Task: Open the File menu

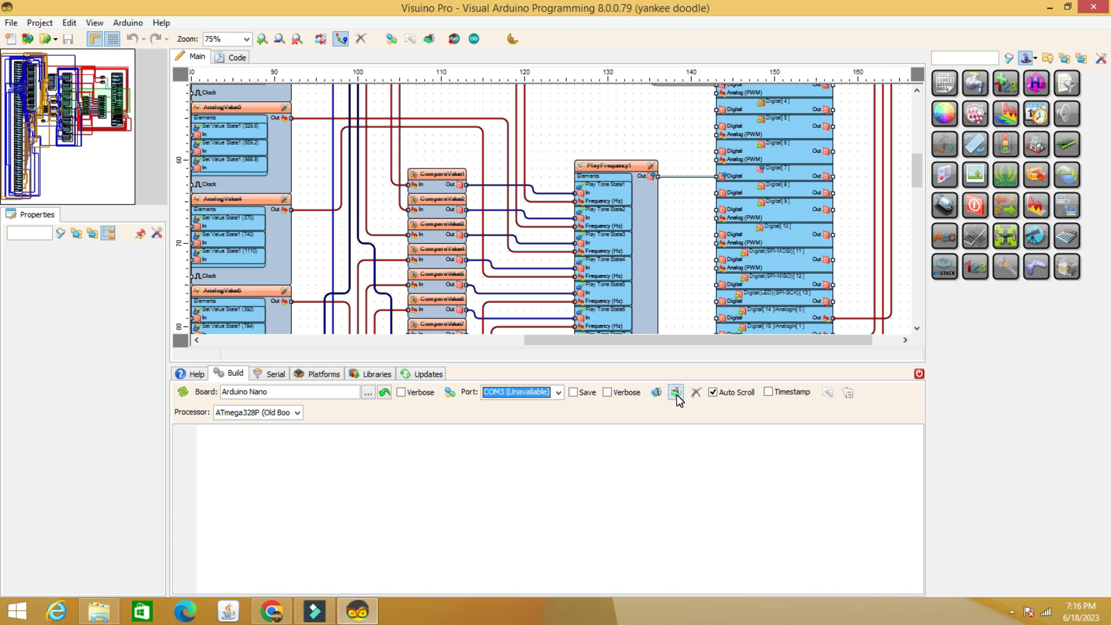Action: point(11,23)
